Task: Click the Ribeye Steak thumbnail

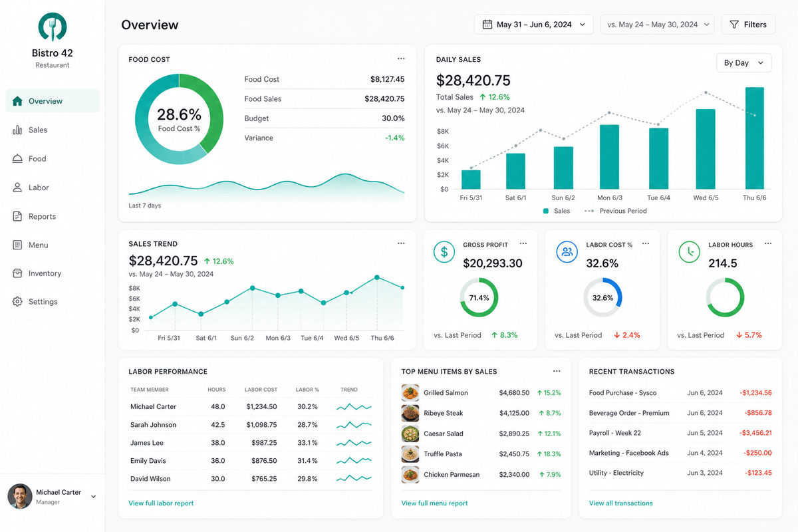Action: click(410, 413)
